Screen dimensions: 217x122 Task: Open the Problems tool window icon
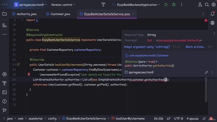pyautogui.click(x=4, y=101)
